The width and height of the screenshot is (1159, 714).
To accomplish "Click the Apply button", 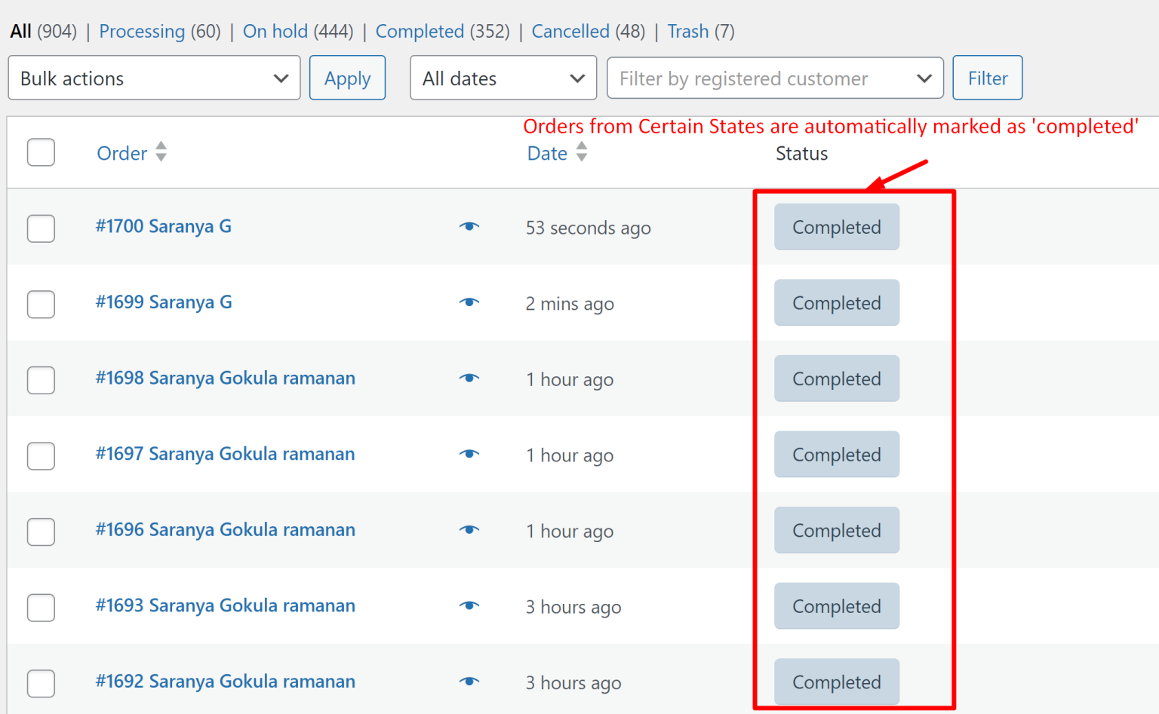I will (x=347, y=78).
